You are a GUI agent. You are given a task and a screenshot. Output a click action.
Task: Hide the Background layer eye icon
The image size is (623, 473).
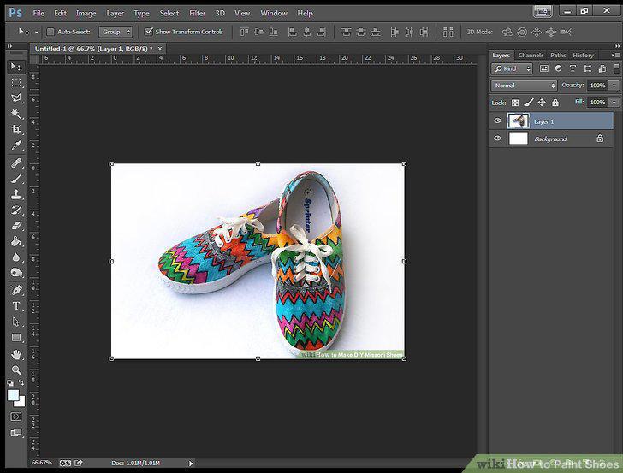coord(497,139)
